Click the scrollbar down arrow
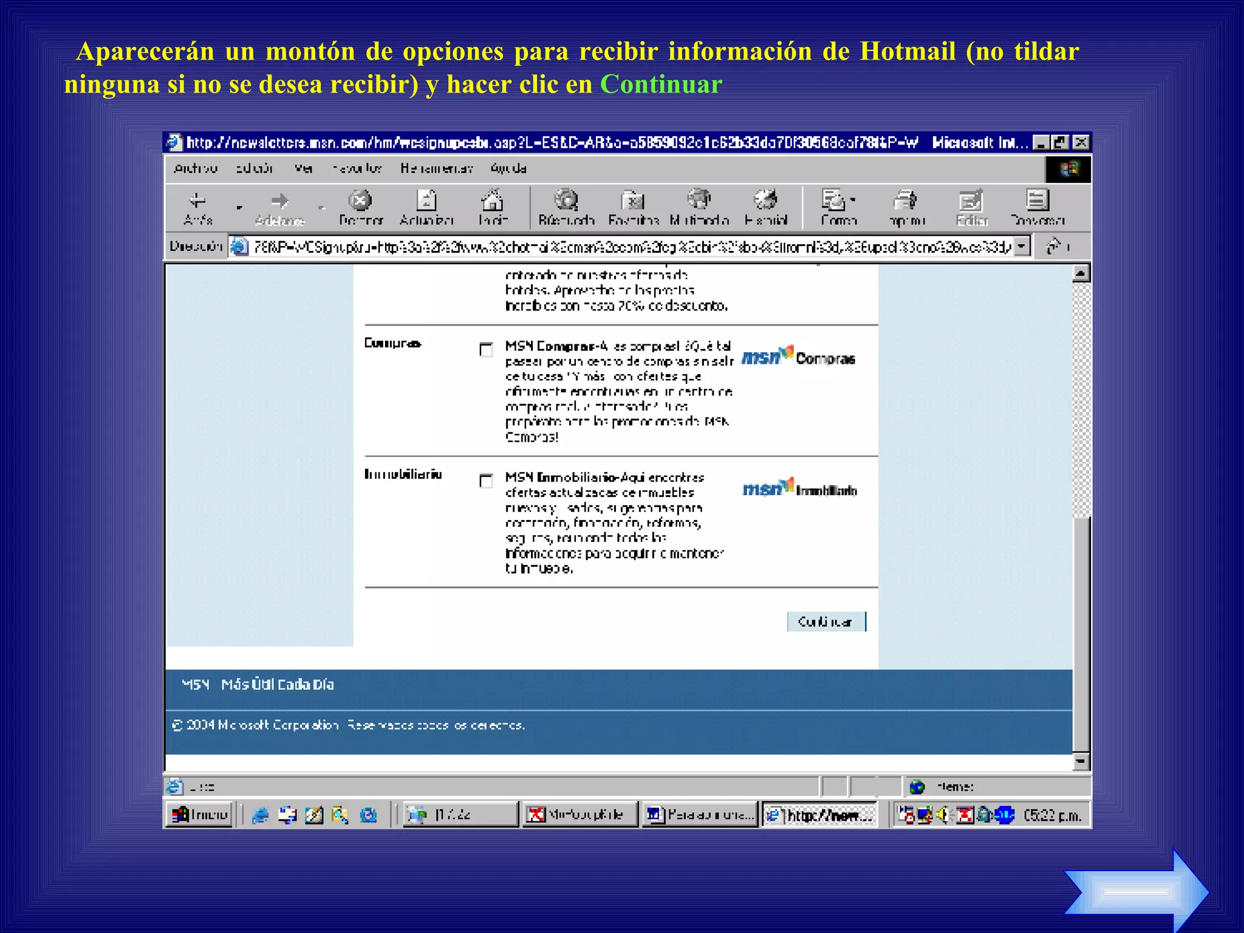The height and width of the screenshot is (933, 1244). [1081, 761]
